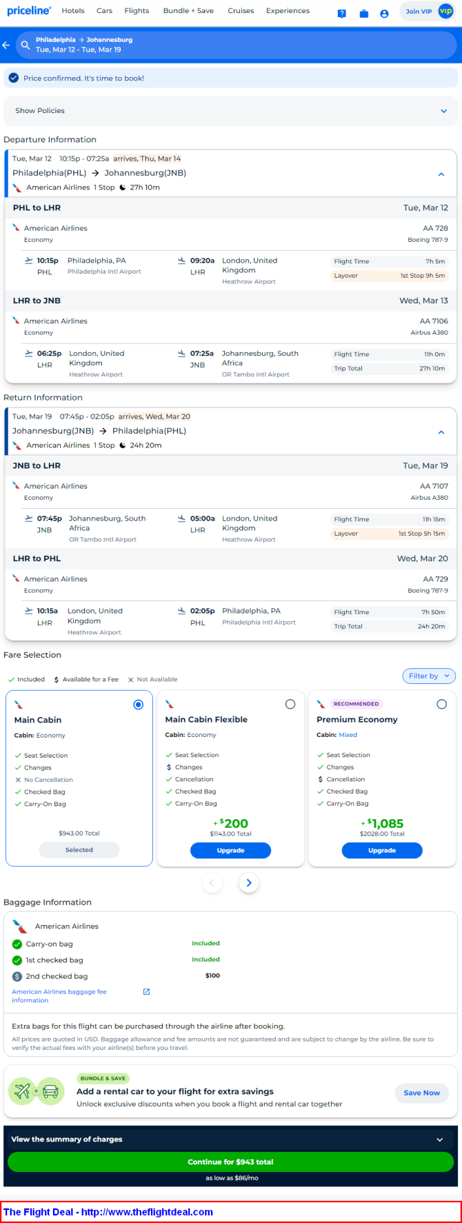Click the Layover 1st Stop 5h 15m row
The height and width of the screenshot is (1223, 462).
click(x=390, y=534)
